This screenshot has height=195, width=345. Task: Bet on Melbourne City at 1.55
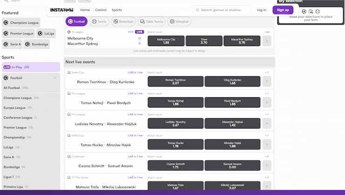pos(166,41)
